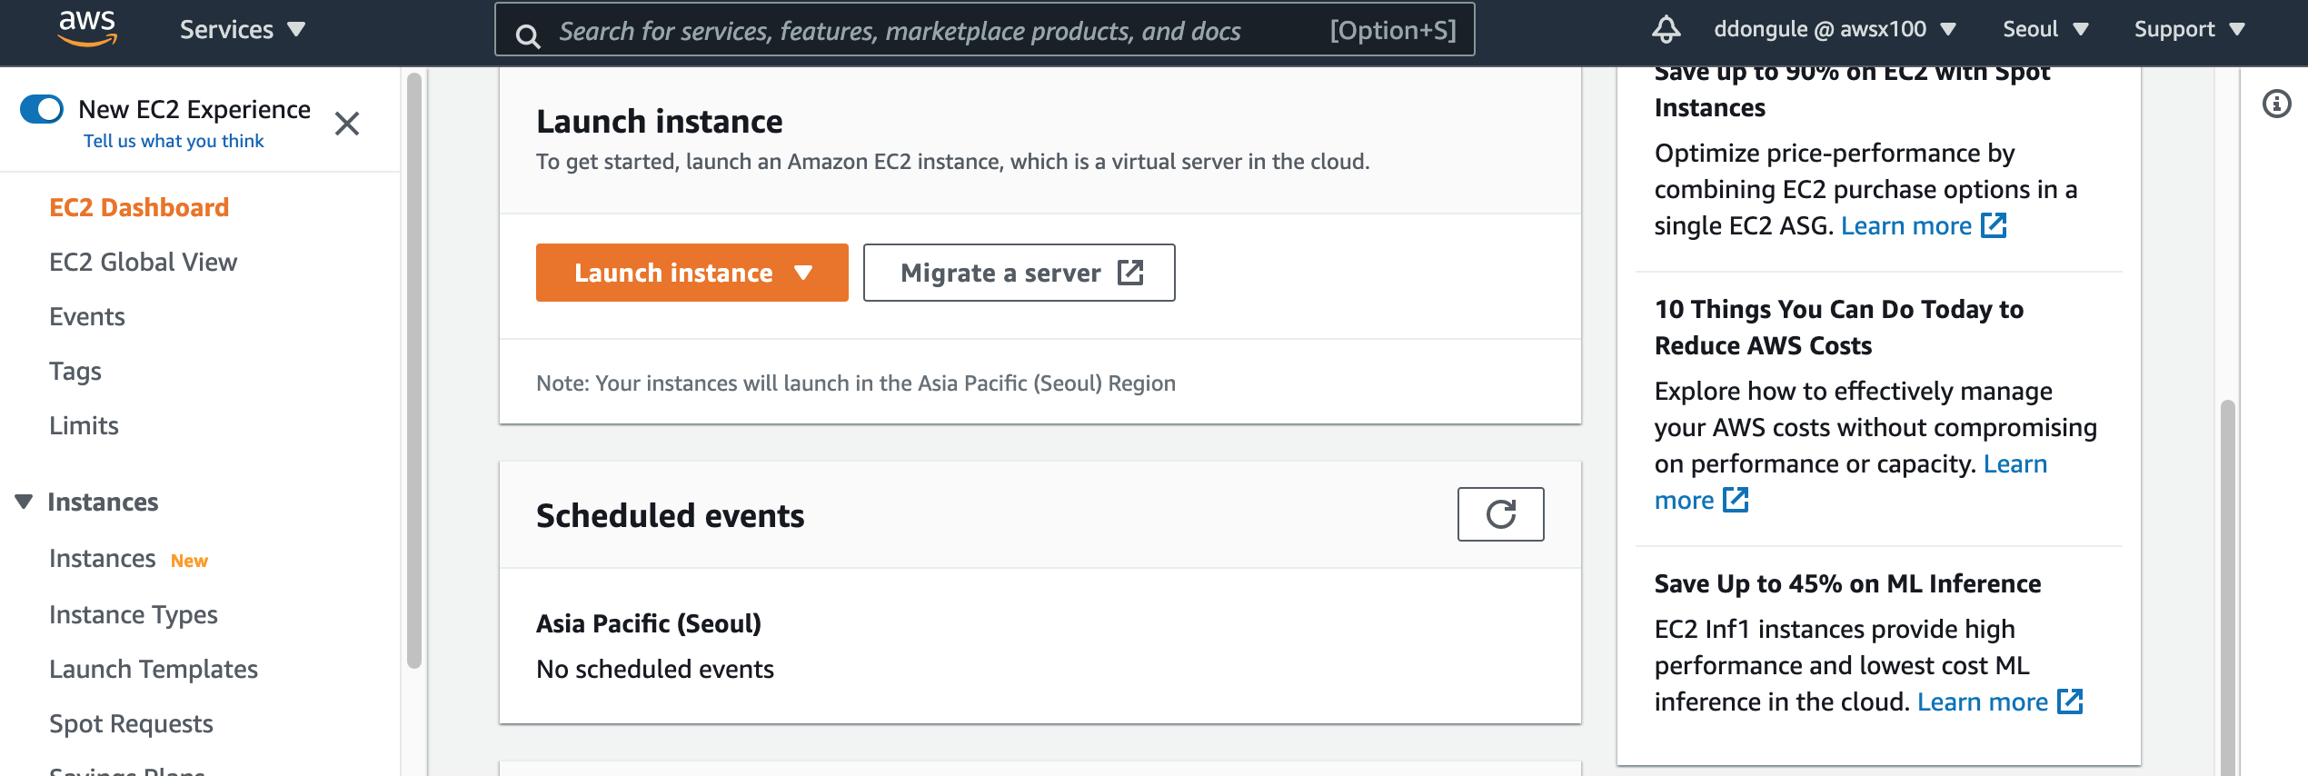Open Learn more link for Spot Instances
Screen dimensions: 2308x776
click(x=1905, y=225)
